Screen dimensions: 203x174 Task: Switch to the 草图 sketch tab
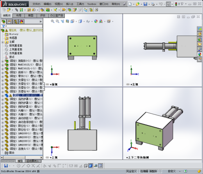pyautogui.click(x=31, y=16)
